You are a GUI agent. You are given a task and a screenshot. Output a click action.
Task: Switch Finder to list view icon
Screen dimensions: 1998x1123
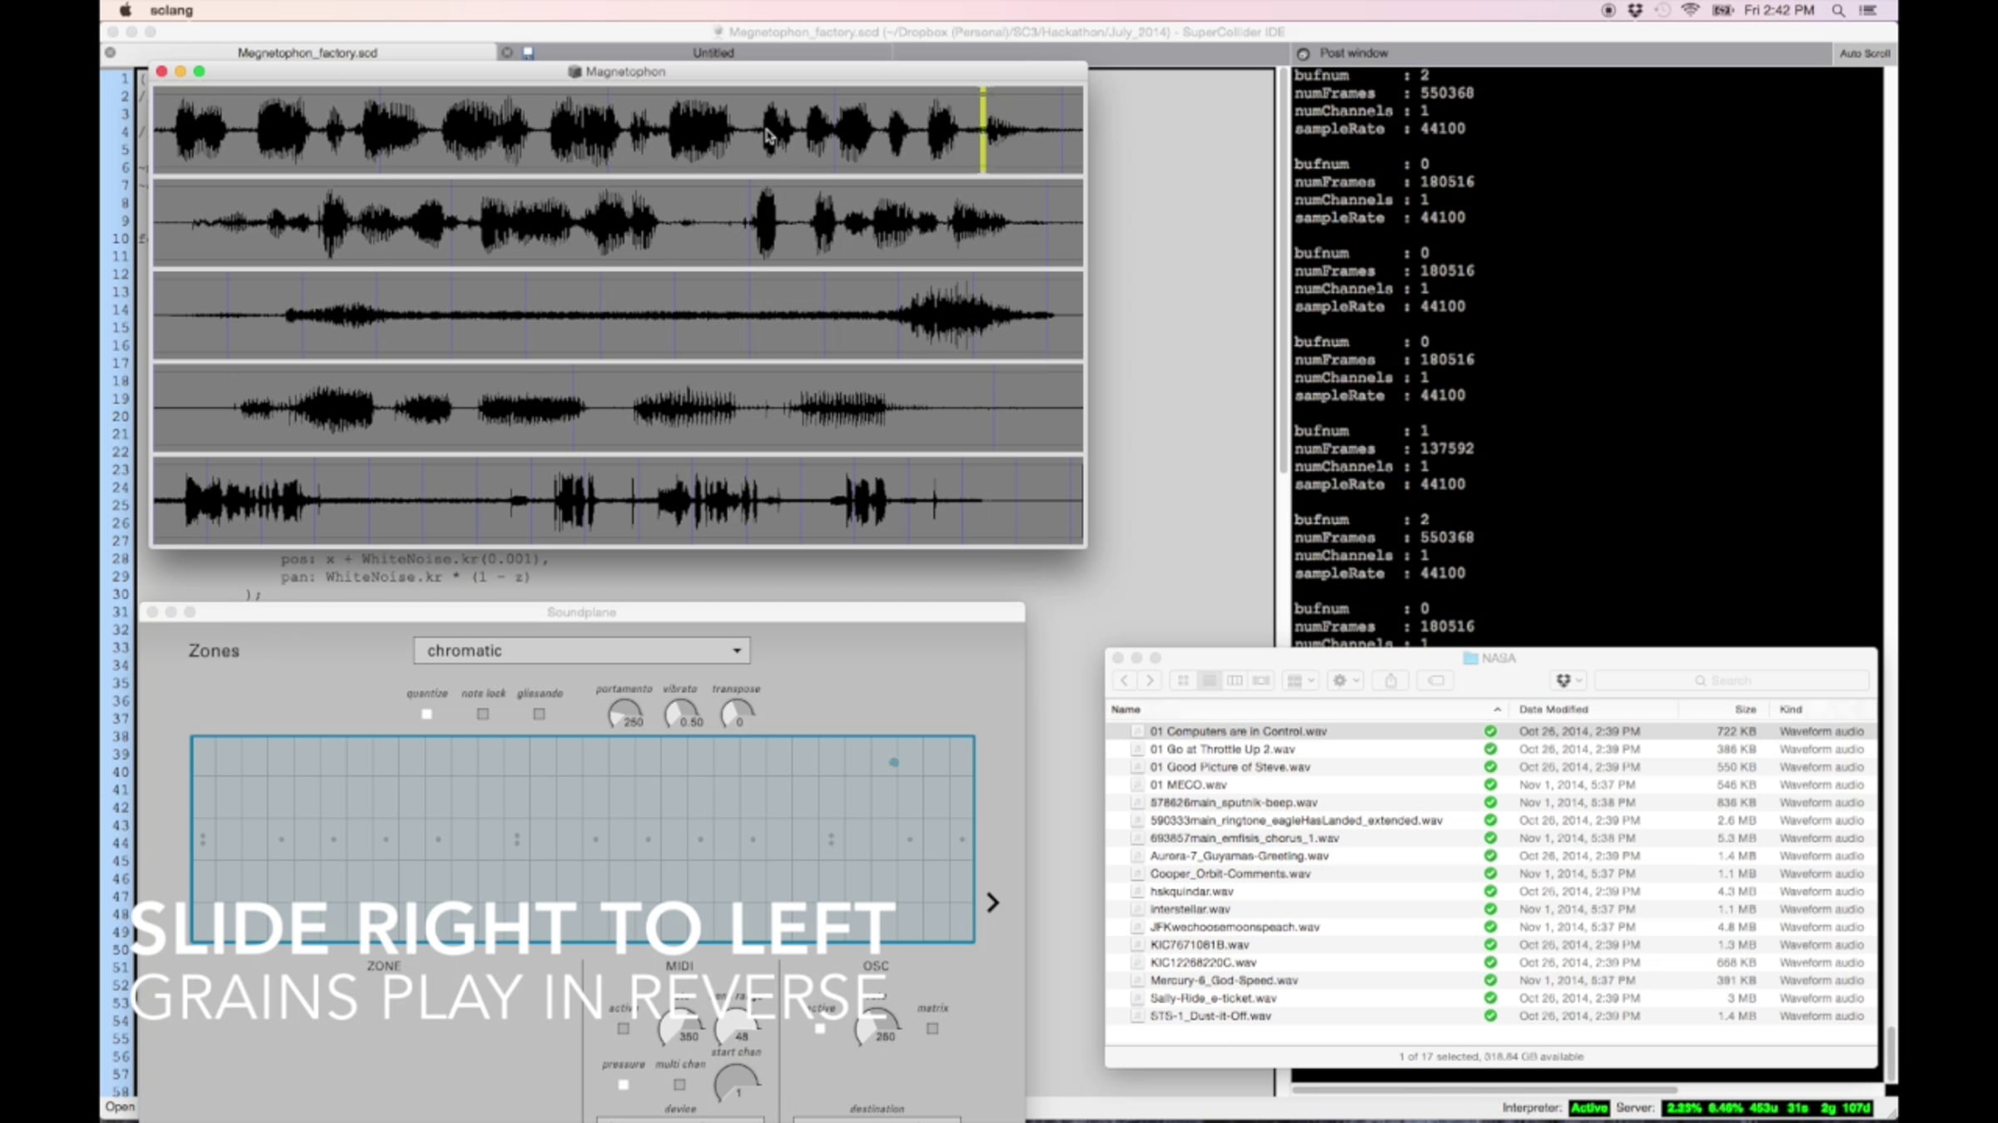[x=1209, y=680]
